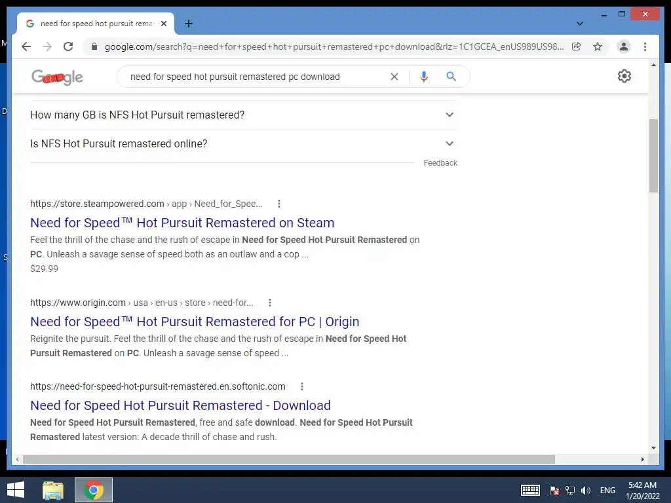Open the tab search dropdown arrow
The image size is (671, 503).
580,24
